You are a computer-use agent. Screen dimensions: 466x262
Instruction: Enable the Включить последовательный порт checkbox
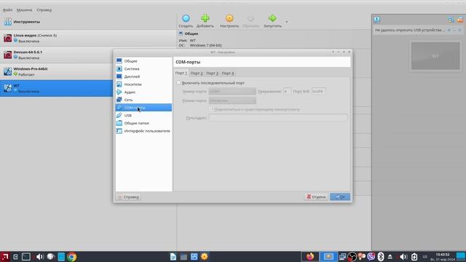click(178, 83)
